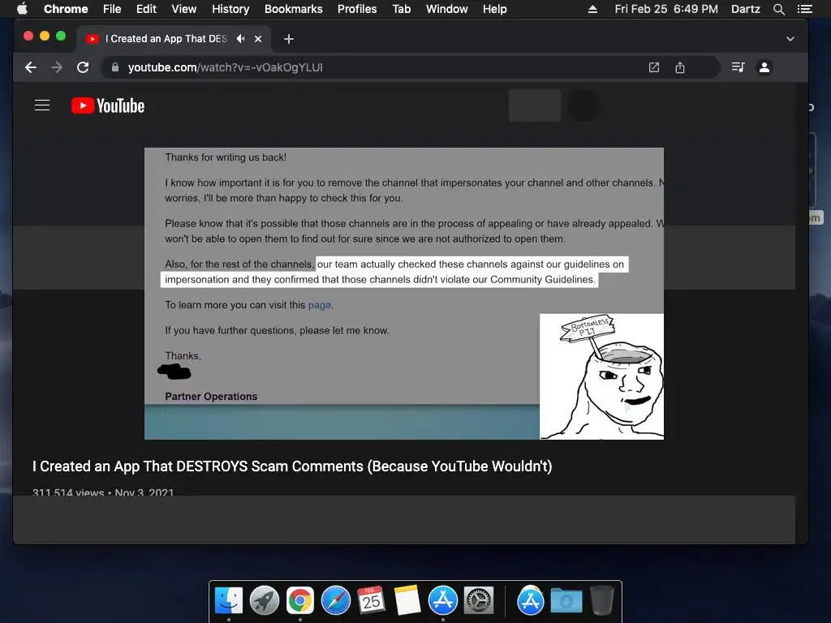Open Google Chrome from the dock
The height and width of the screenshot is (623, 831).
(x=300, y=601)
